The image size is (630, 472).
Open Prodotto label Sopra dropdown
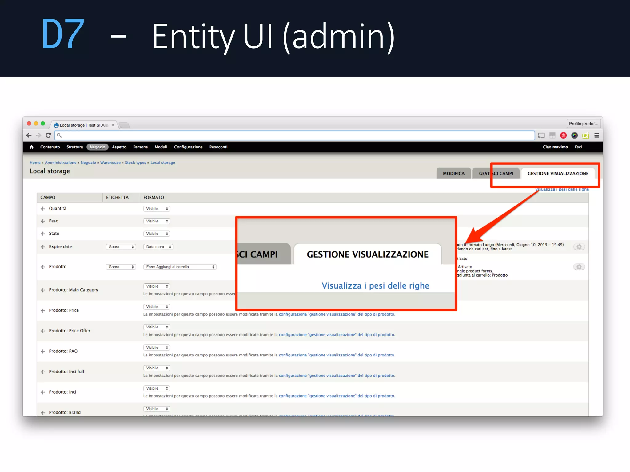point(121,267)
